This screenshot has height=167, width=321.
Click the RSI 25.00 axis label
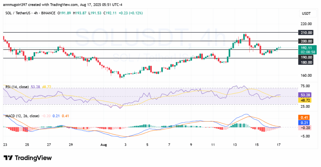305,106
